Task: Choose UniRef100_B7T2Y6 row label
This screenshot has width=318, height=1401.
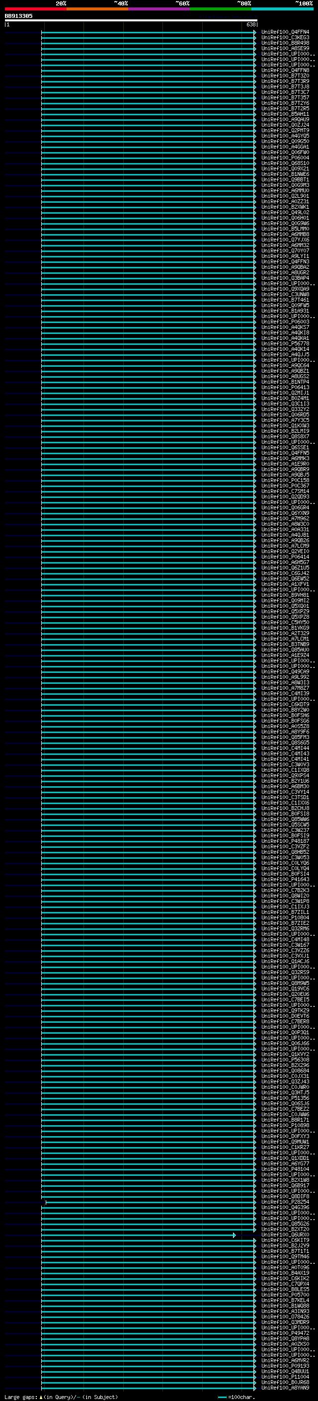Action: tap(285, 103)
